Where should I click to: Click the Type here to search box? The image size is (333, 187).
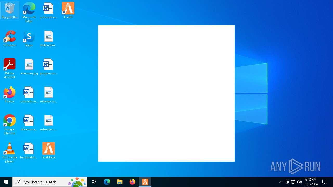[x=50, y=182]
